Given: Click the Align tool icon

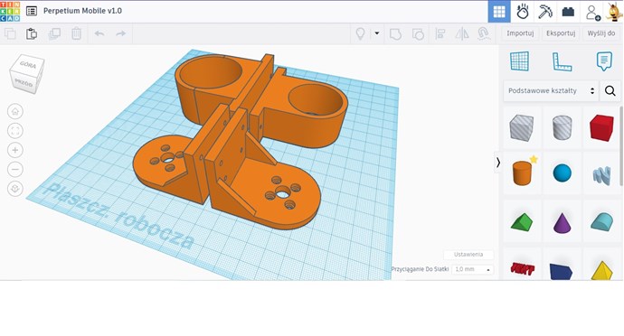Looking at the screenshot, I should [x=440, y=33].
